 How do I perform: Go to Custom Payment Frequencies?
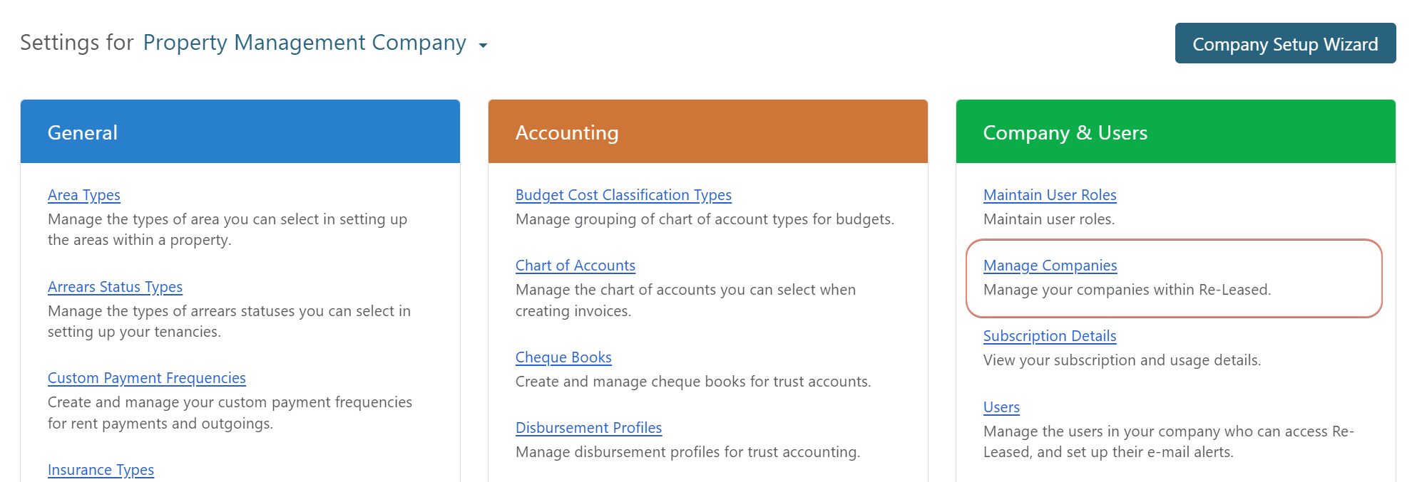(146, 378)
